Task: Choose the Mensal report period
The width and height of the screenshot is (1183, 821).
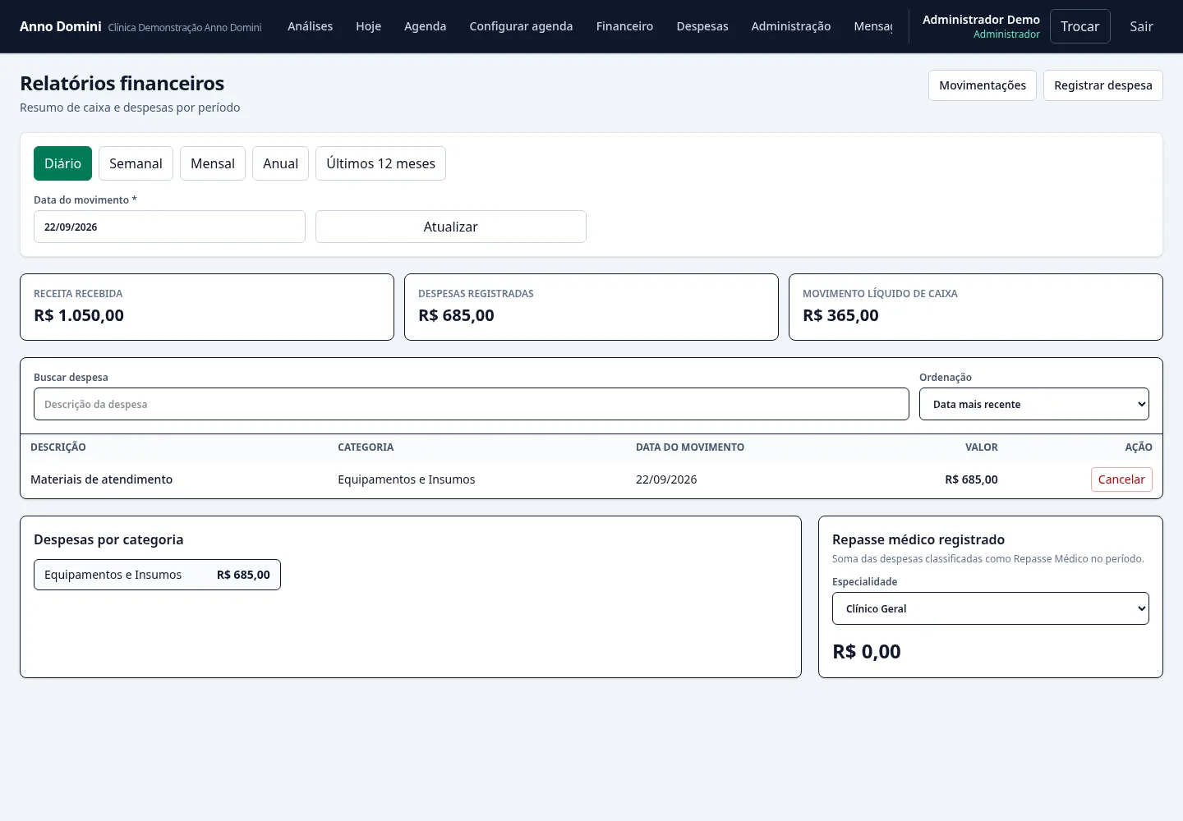Action: 213,163
